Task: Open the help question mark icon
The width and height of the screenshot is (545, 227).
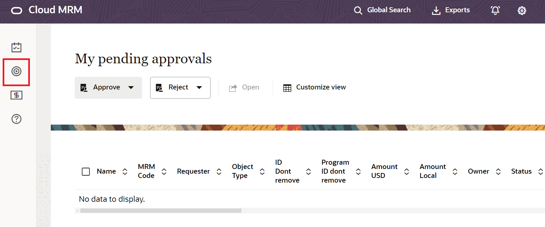Action: click(16, 119)
